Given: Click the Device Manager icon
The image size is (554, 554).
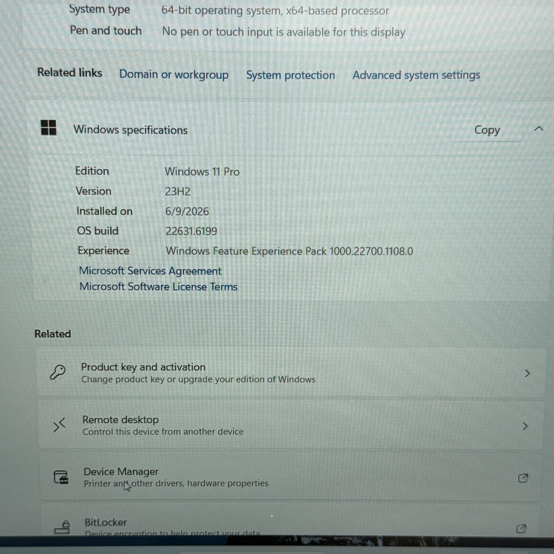Looking at the screenshot, I should [61, 477].
